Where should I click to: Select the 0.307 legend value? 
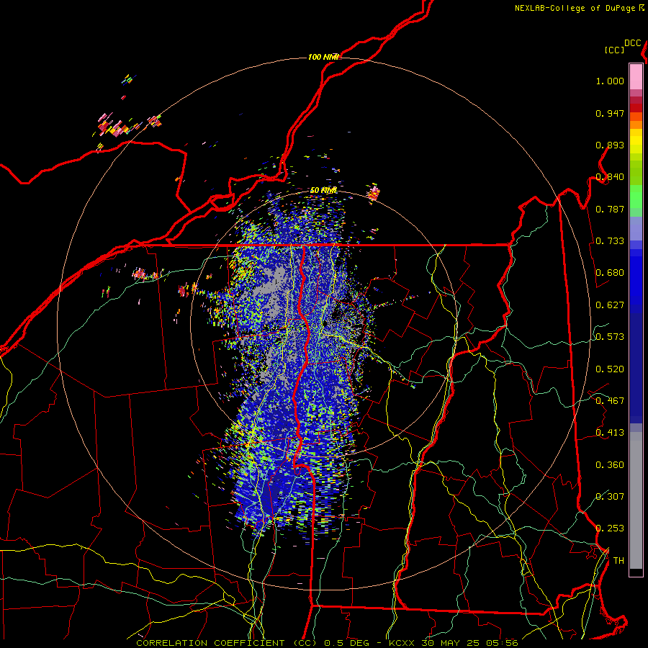point(610,497)
